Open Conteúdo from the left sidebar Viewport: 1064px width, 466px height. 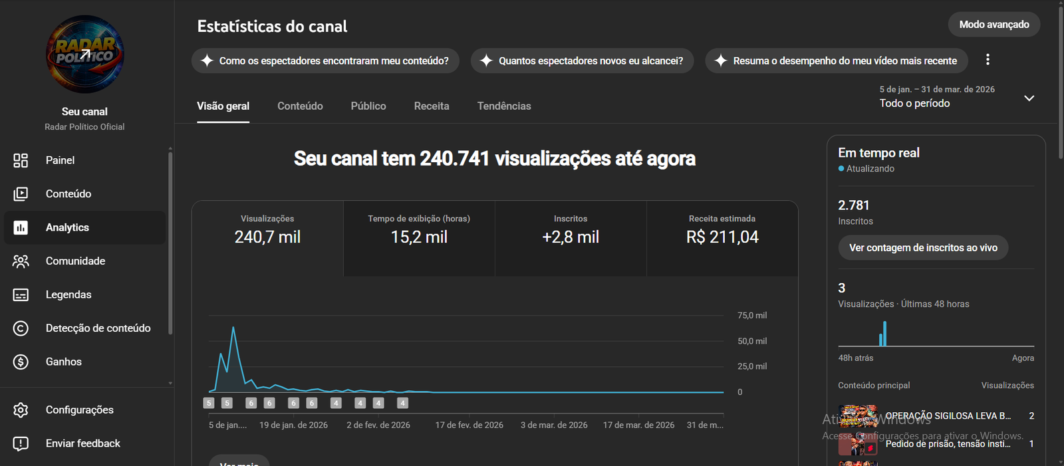pos(84,194)
